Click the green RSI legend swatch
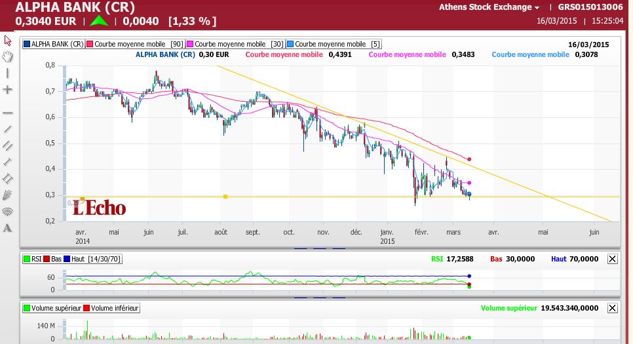The image size is (633, 344). 27,259
